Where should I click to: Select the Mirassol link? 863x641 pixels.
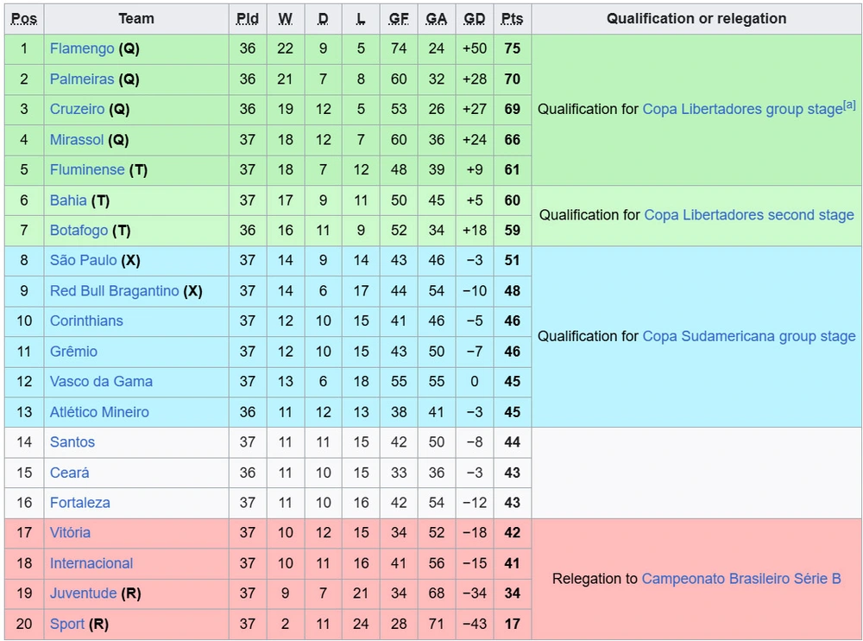pyautogui.click(x=77, y=139)
